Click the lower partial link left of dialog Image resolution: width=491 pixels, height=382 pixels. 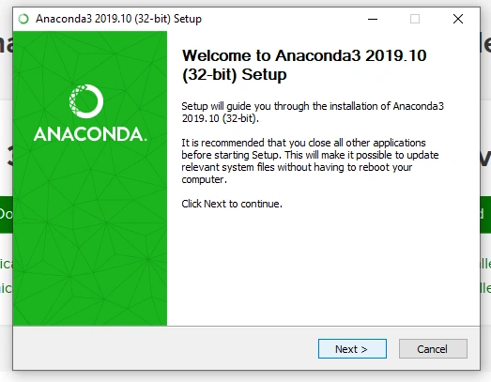pos(7,288)
